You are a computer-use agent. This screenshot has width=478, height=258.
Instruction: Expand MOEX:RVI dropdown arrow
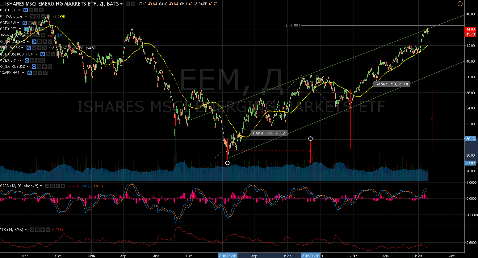[x=18, y=23]
